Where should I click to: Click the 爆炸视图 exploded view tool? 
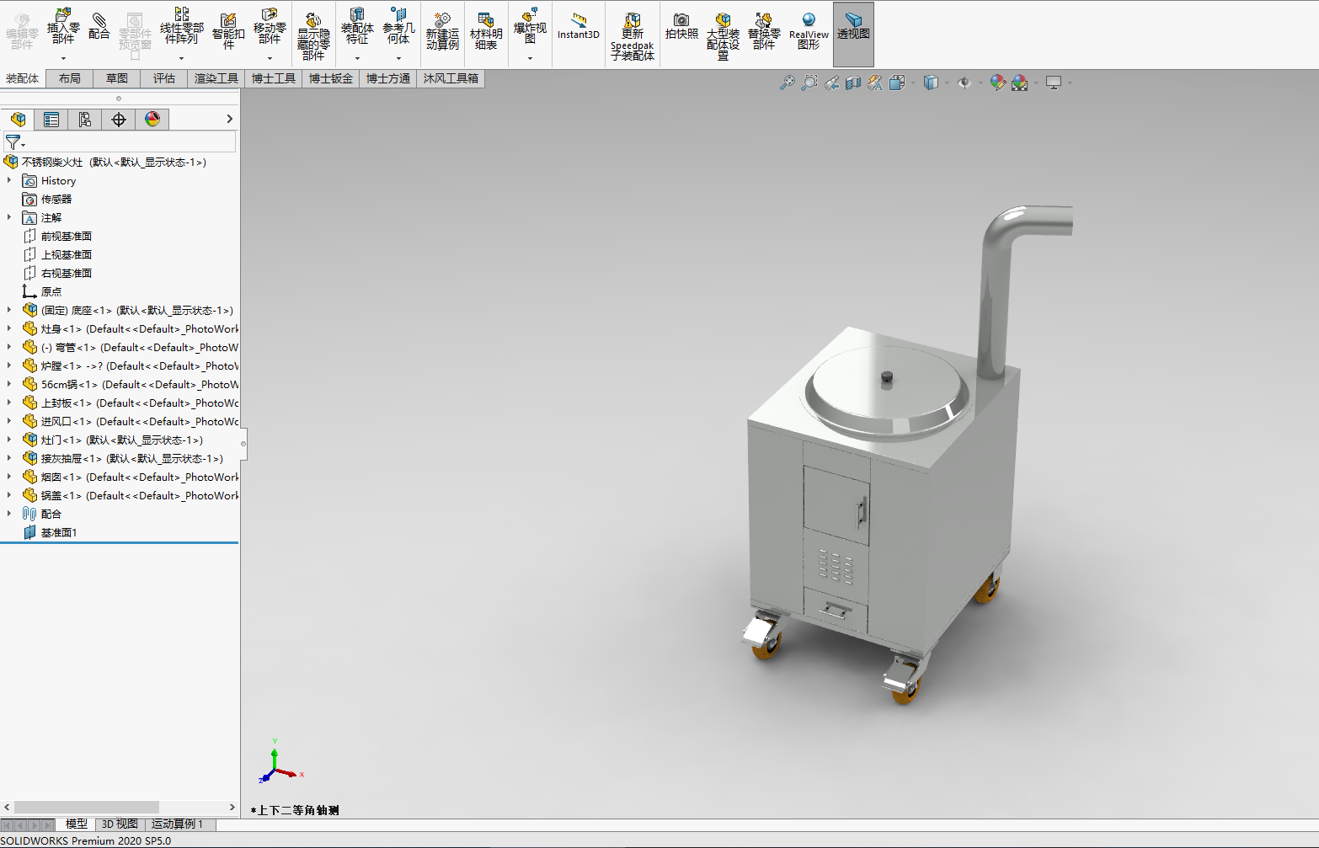(x=530, y=26)
